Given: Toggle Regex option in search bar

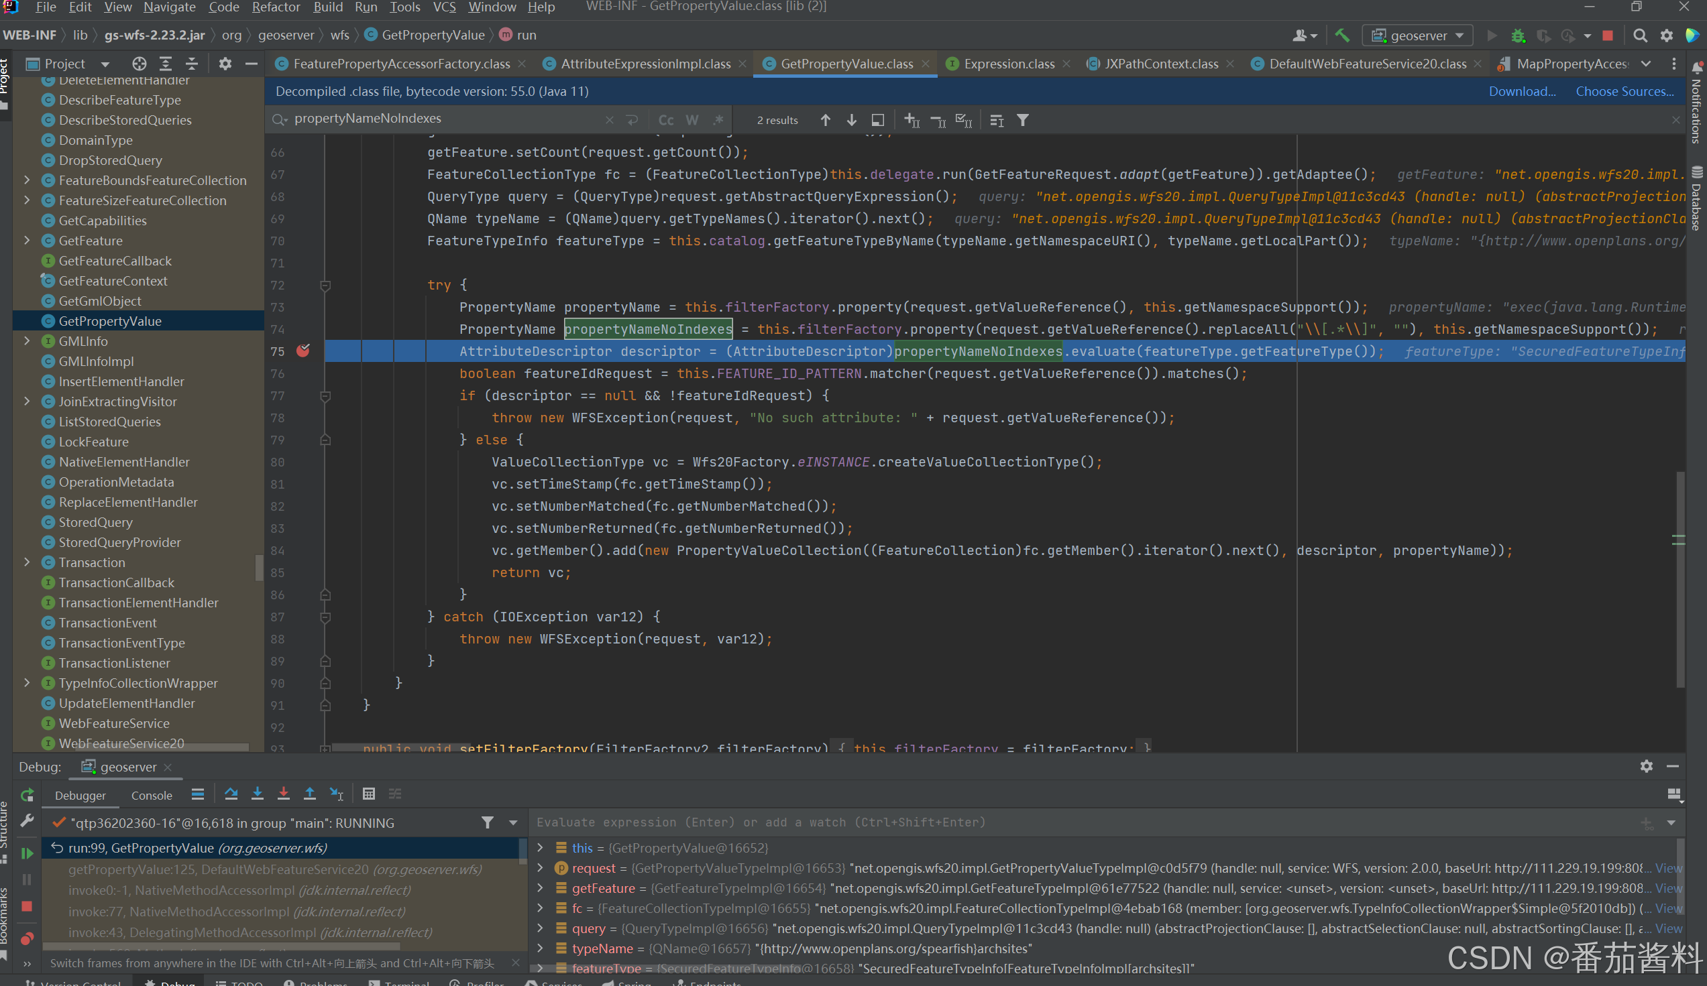Looking at the screenshot, I should [718, 120].
